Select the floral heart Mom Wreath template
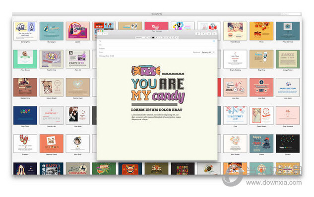Image resolution: width=314 pixels, height=197 pixels. pyautogui.click(x=235, y=144)
